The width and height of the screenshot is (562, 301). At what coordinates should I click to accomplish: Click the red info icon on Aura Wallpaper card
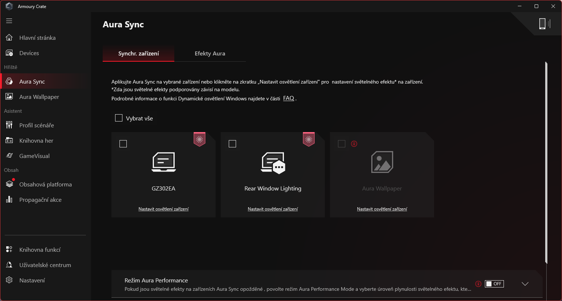[354, 144]
